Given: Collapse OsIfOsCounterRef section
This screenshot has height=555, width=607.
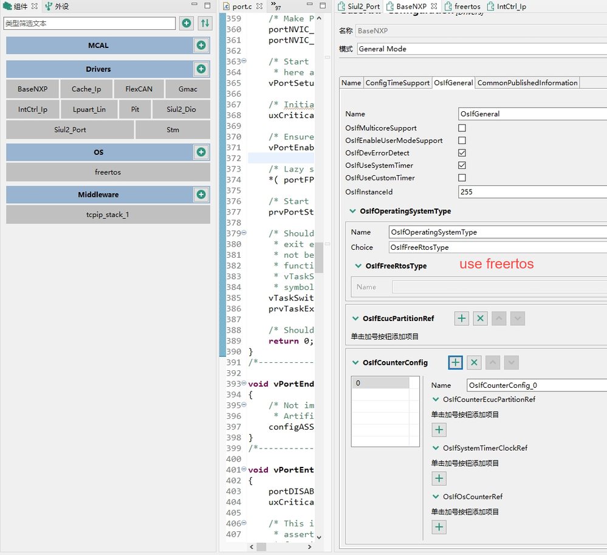Looking at the screenshot, I should click(x=436, y=496).
